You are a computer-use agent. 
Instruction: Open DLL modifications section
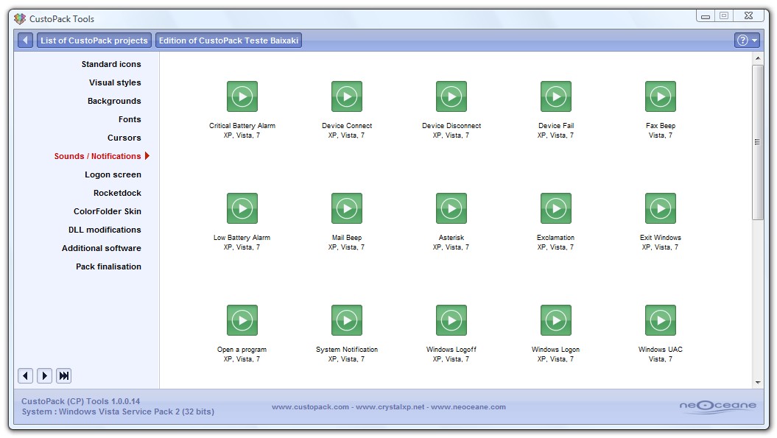click(x=105, y=230)
